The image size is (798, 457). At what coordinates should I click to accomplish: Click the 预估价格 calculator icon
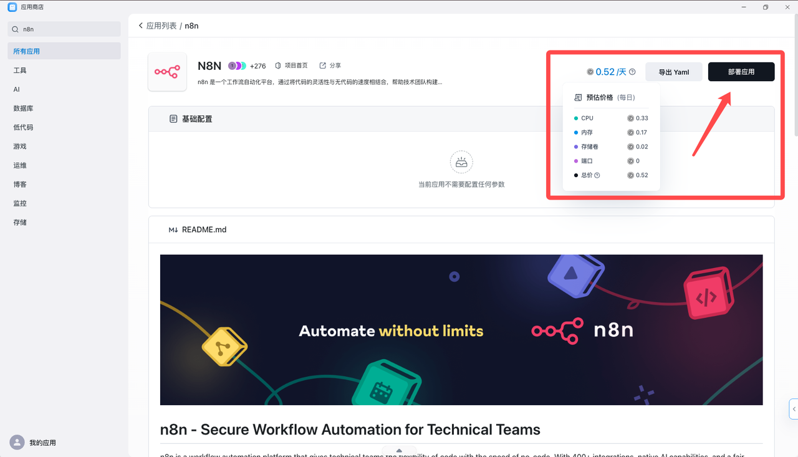click(x=578, y=98)
